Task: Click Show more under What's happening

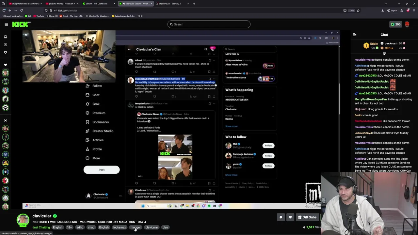Action: click(231, 126)
